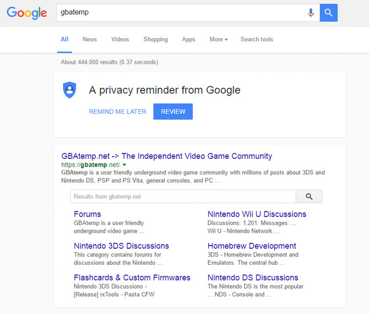Open Homebrew Development sitelink
The width and height of the screenshot is (369, 314).
(252, 246)
